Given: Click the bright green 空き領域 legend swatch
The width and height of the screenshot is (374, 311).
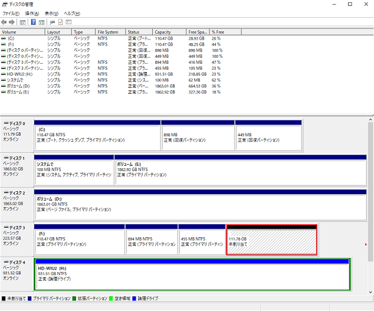Looking at the screenshot, I should pyautogui.click(x=111, y=299).
